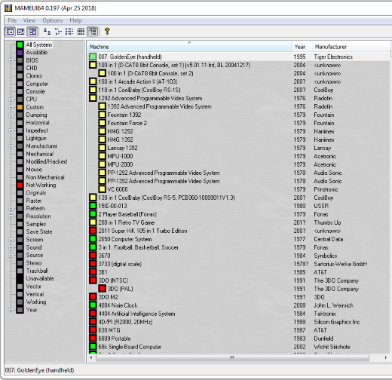Click the scroll-left arrow of machine list
392x380 pixels.
pyautogui.click(x=91, y=357)
